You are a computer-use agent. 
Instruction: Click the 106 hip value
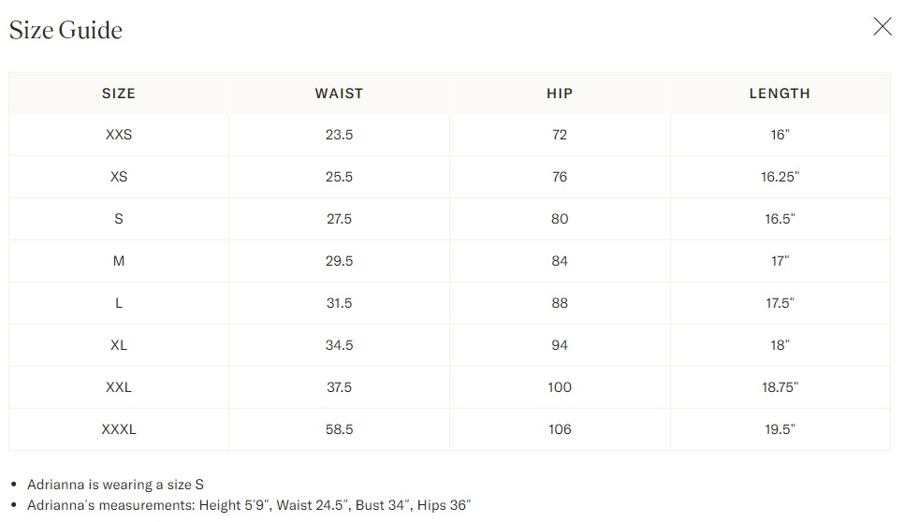pyautogui.click(x=560, y=429)
